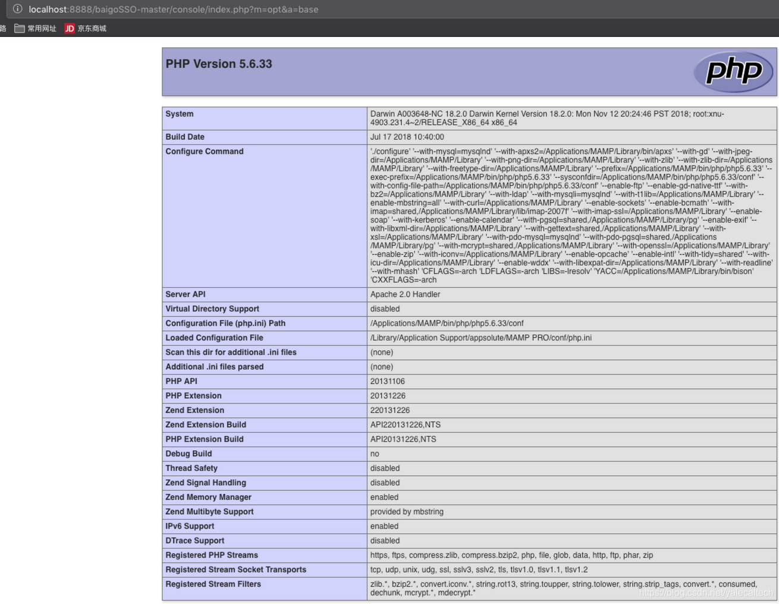Click the PHP Extension row label
The width and height of the screenshot is (779, 604).
tap(193, 396)
